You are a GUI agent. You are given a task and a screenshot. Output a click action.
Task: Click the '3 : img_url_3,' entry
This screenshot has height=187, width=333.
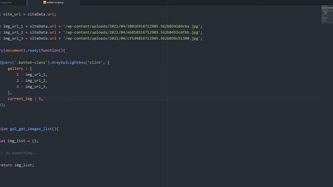[32, 87]
